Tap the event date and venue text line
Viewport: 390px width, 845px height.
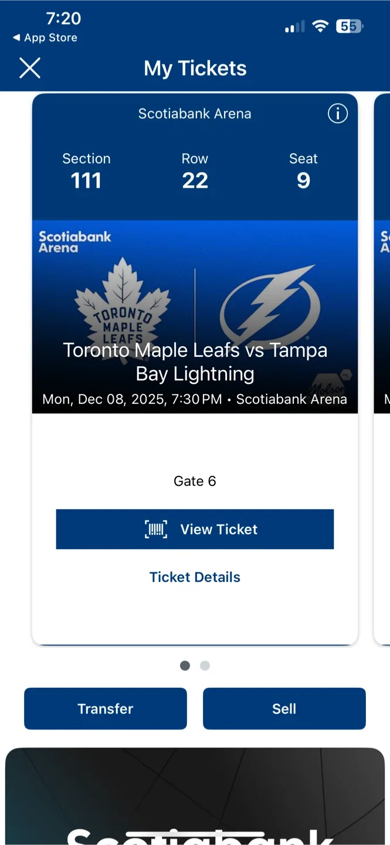[x=195, y=399]
